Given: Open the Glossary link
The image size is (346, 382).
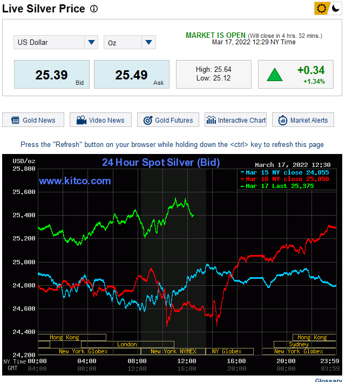Looking at the screenshot, I should coord(329,380).
